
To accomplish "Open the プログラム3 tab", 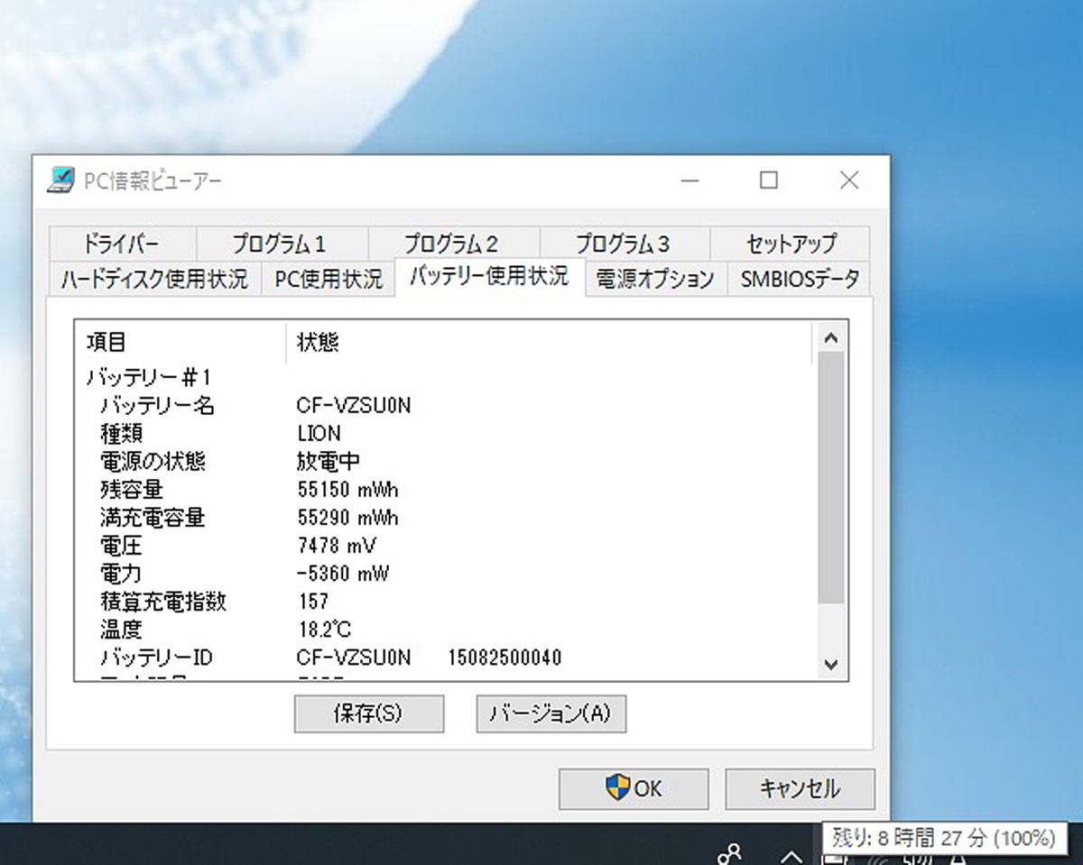I will [624, 244].
